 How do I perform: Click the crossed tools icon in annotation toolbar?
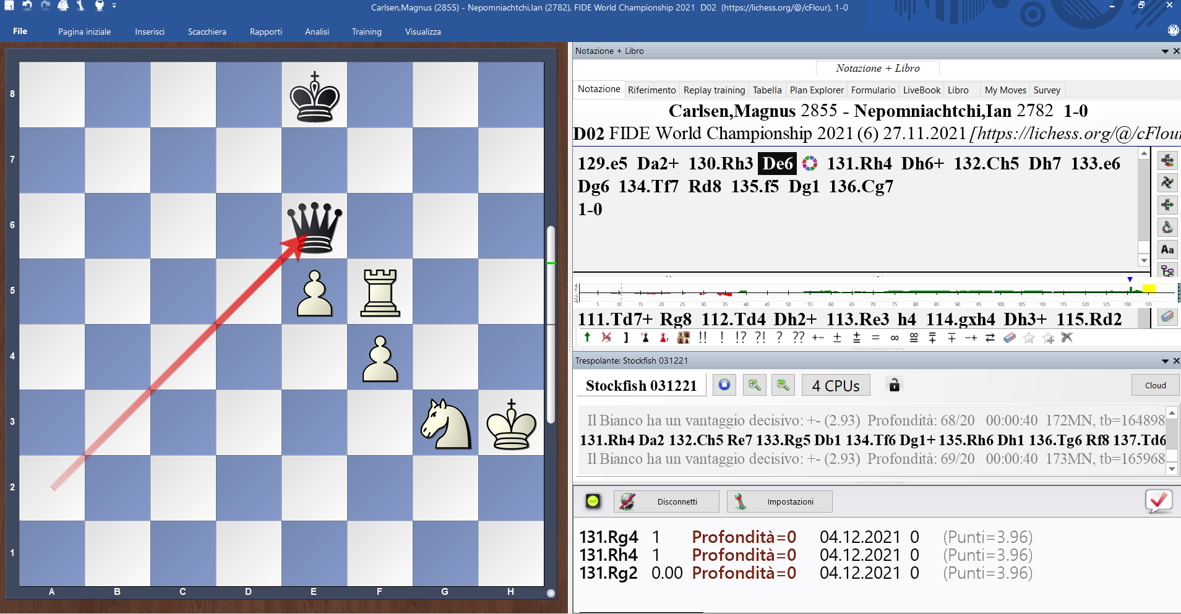pyautogui.click(x=1067, y=338)
